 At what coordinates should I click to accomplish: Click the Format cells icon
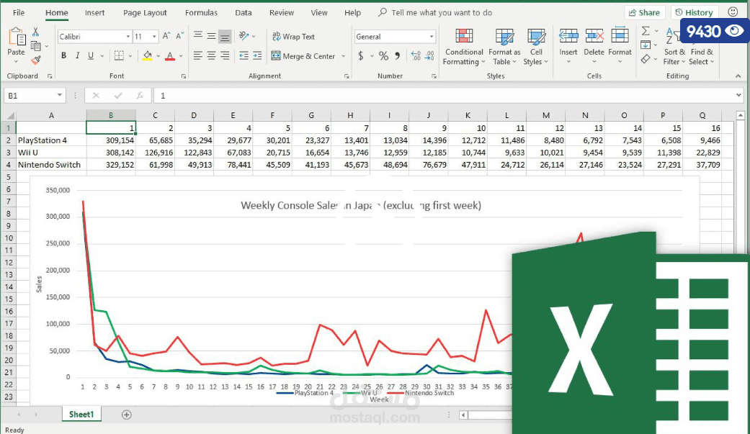click(620, 37)
